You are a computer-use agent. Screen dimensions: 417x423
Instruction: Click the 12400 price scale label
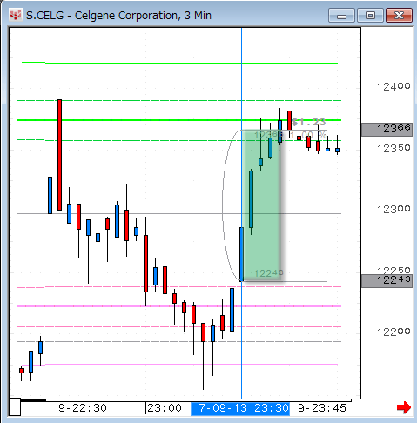tap(393, 86)
